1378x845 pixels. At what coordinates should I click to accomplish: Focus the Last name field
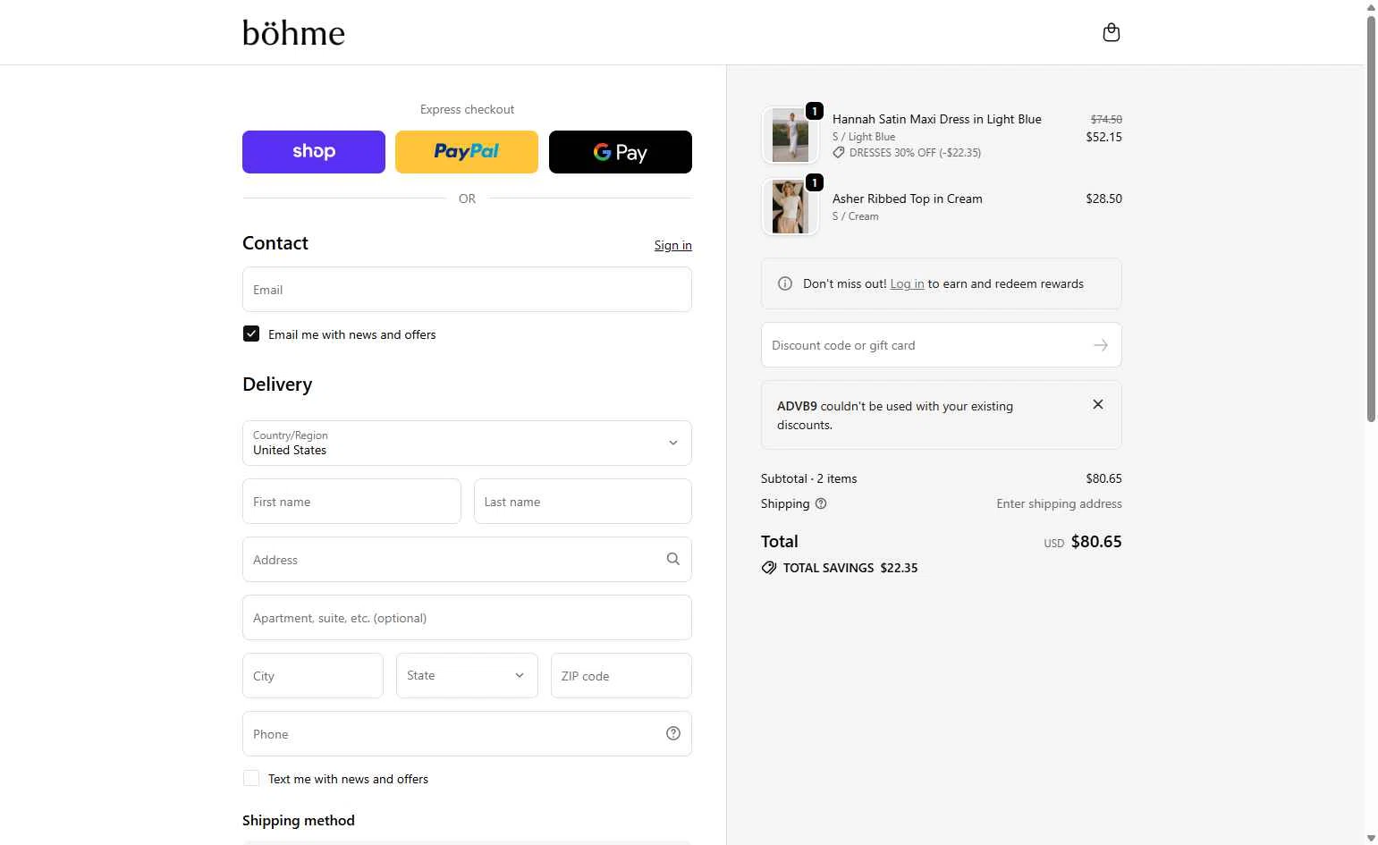tap(583, 502)
